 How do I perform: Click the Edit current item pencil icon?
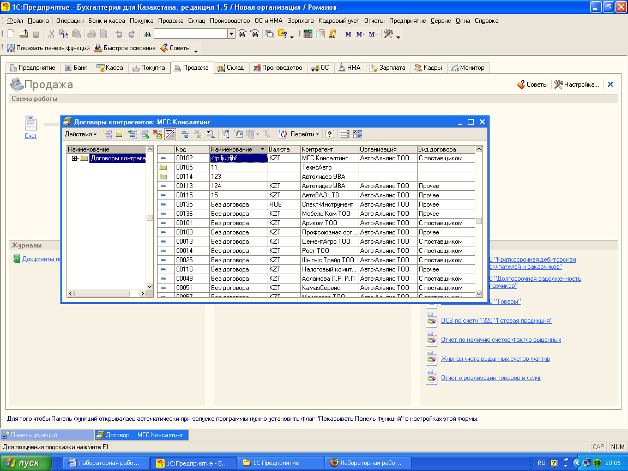145,134
